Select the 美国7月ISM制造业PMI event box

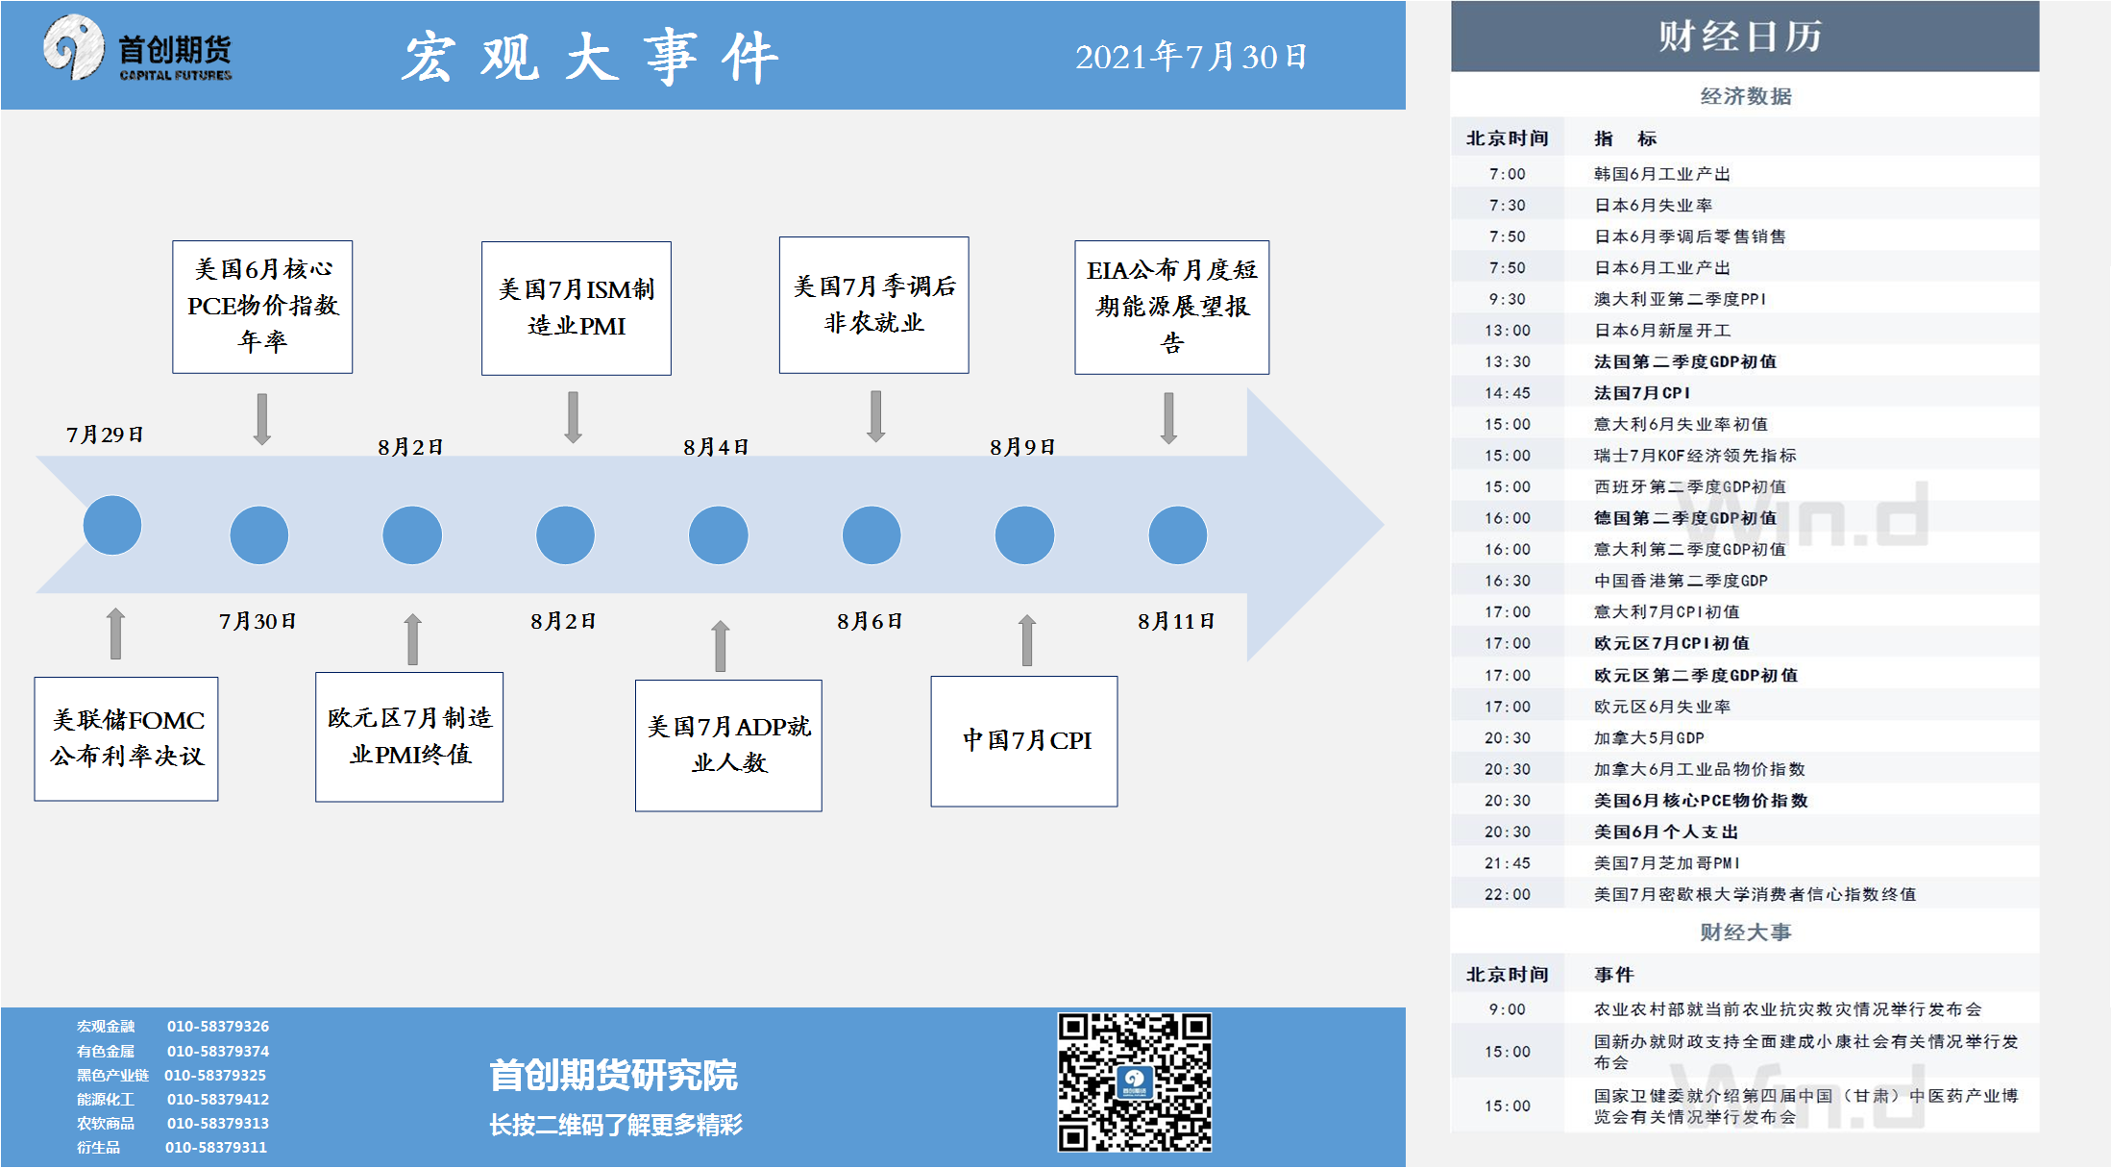click(x=577, y=308)
